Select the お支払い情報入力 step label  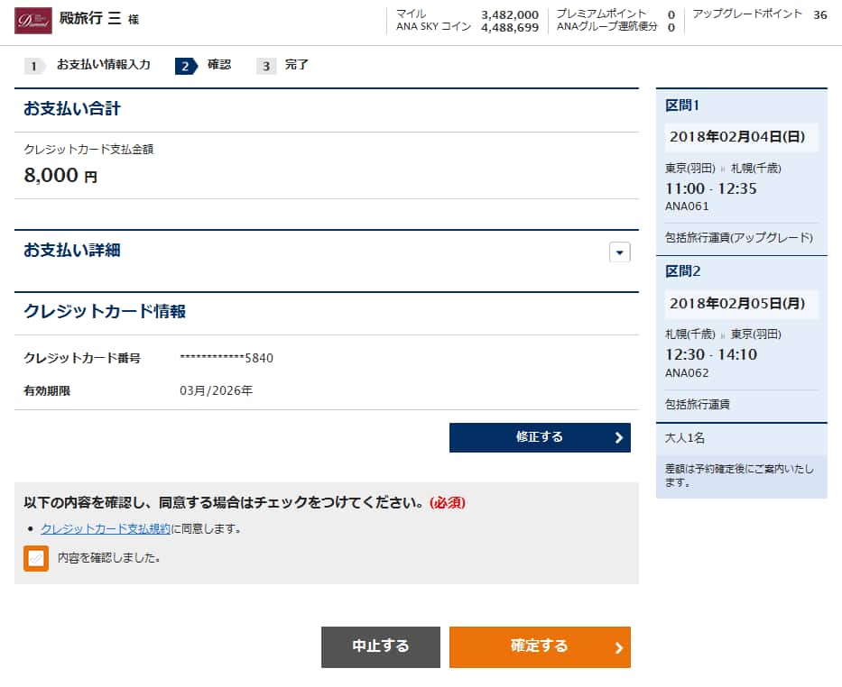pos(104,65)
